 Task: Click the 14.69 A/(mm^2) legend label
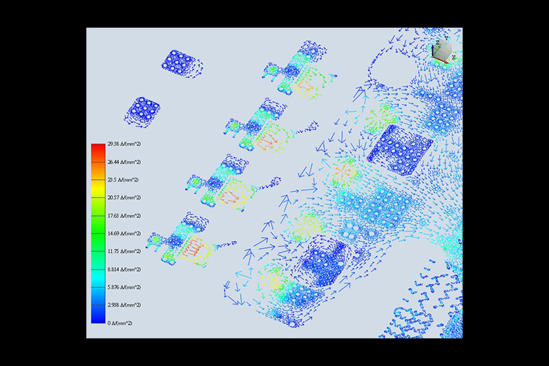pyautogui.click(x=124, y=233)
